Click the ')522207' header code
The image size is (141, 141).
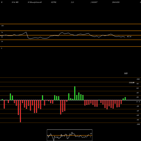point(94,2)
